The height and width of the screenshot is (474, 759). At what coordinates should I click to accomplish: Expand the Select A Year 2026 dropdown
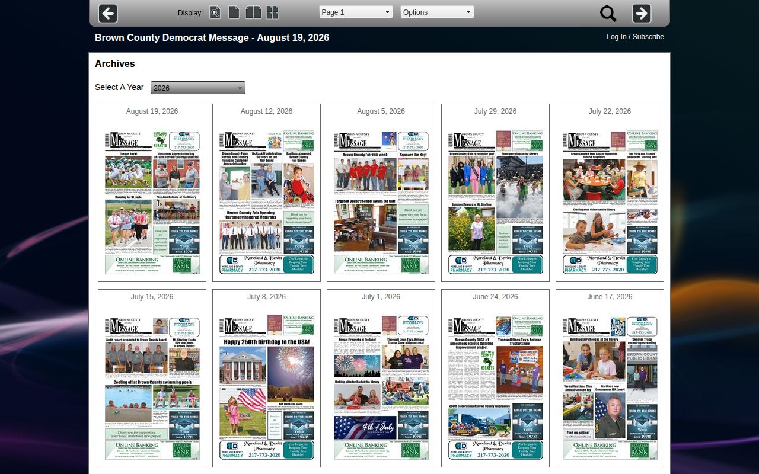(198, 88)
